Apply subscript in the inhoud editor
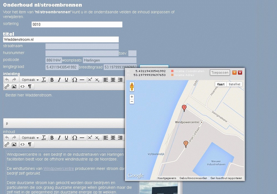Screen dimensions: 277x194 coord(97,138)
